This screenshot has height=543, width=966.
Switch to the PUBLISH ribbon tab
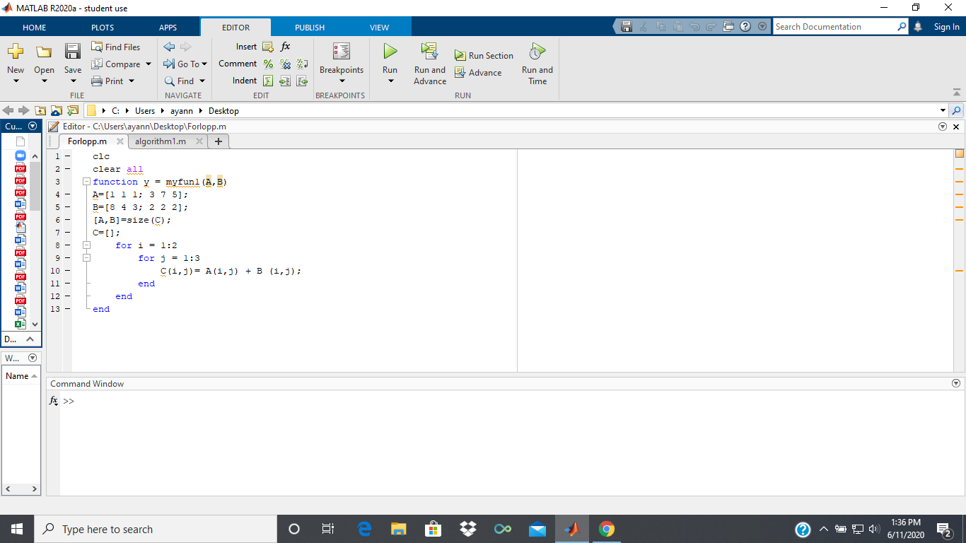309,26
